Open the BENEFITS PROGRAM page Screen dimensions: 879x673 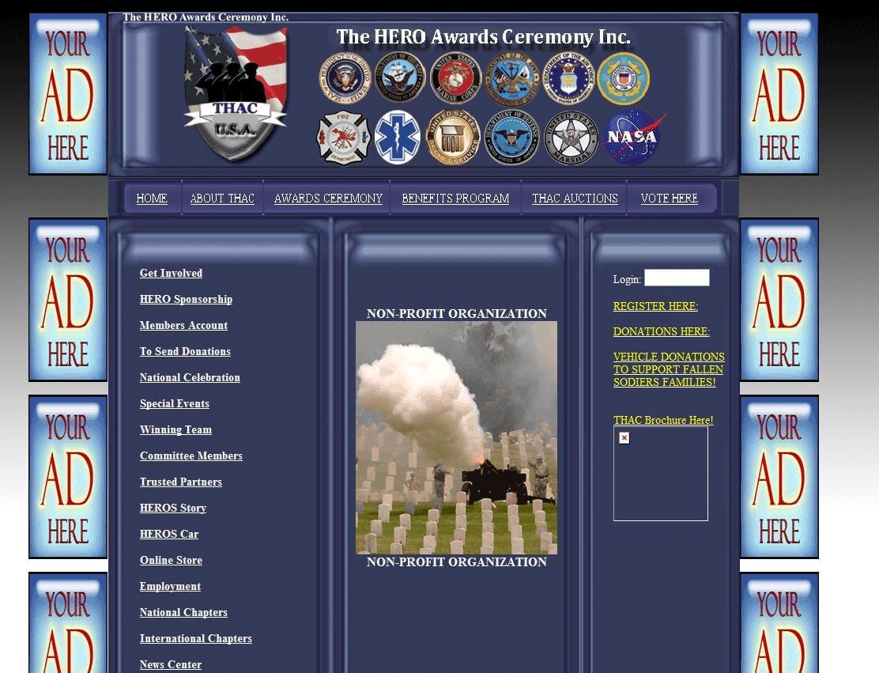coord(455,198)
